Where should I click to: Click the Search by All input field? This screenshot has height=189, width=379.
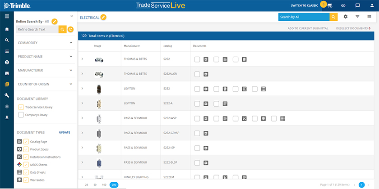point(304,17)
